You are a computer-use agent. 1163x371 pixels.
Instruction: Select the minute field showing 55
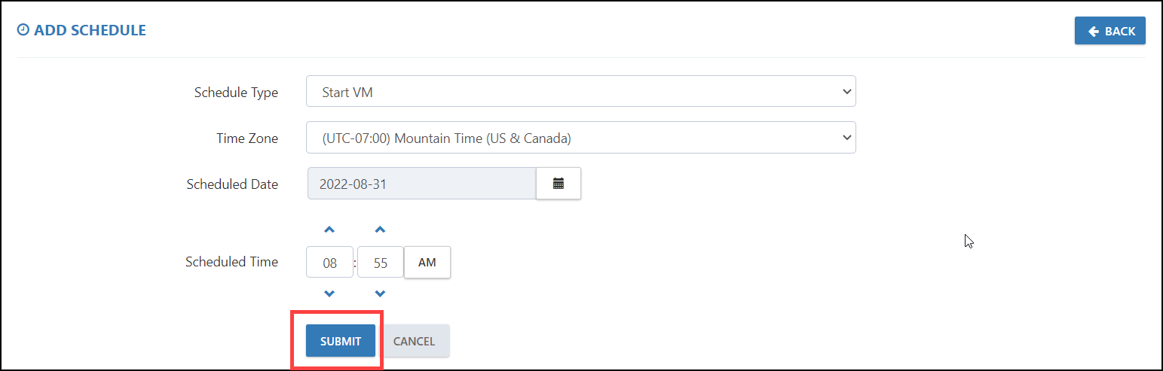tap(381, 263)
